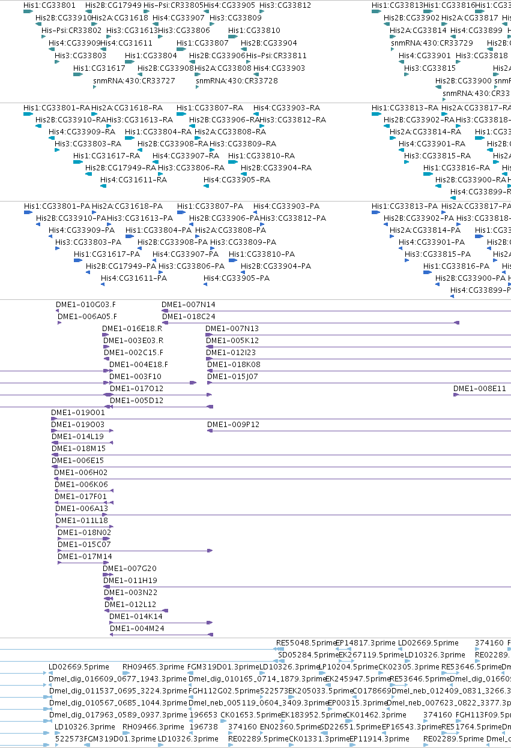Select transcript His2A:CG31618-RA
This screenshot has height=748, width=511.
tap(127, 108)
